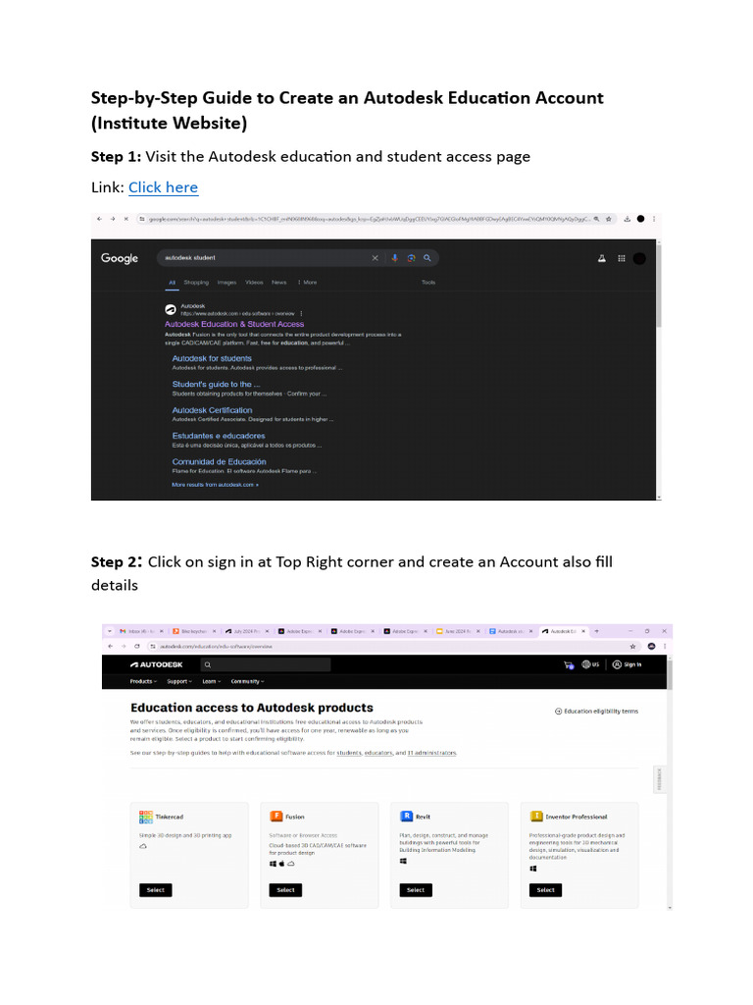Image resolution: width=753 pixels, height=1005 pixels.
Task: Choose Select on the Inventor Professional card
Action: (x=545, y=889)
